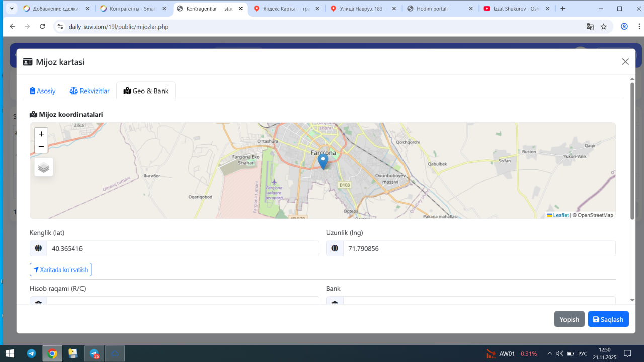This screenshot has height=362, width=644.
Task: Switch to the Rekvizitlar tab
Action: [x=90, y=91]
